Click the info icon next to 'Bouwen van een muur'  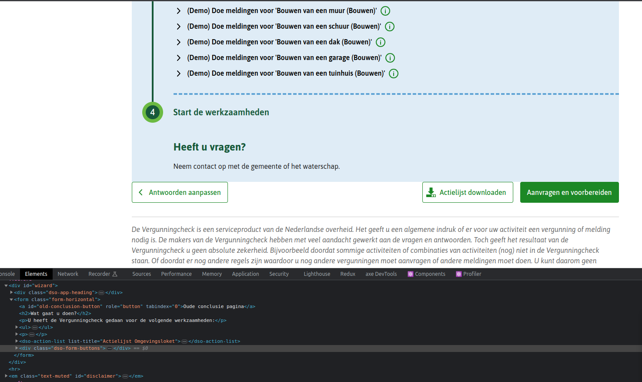(385, 10)
